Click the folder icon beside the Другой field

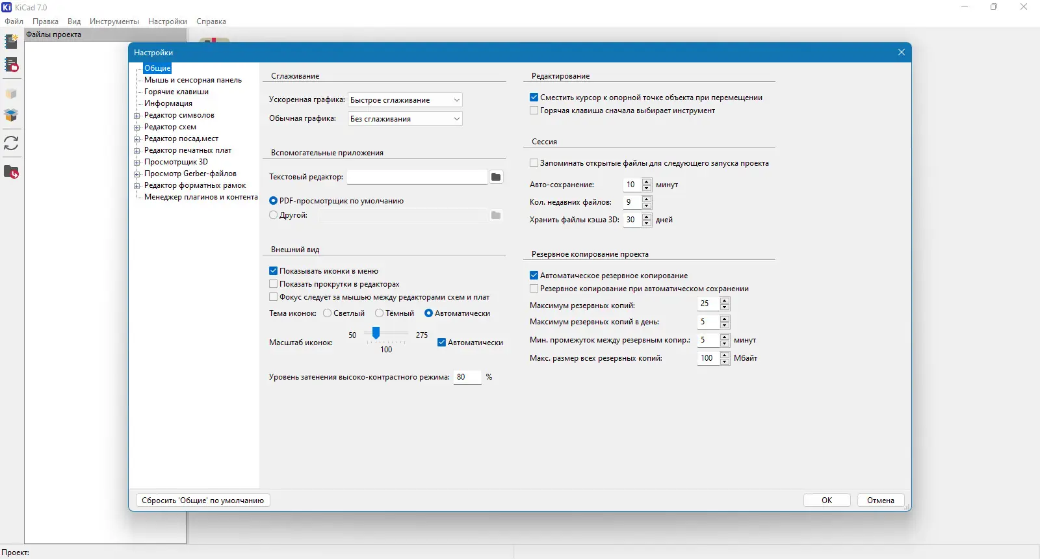coord(496,215)
